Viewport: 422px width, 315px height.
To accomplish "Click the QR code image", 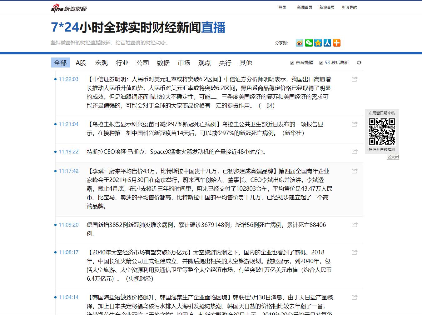I will click(x=382, y=131).
